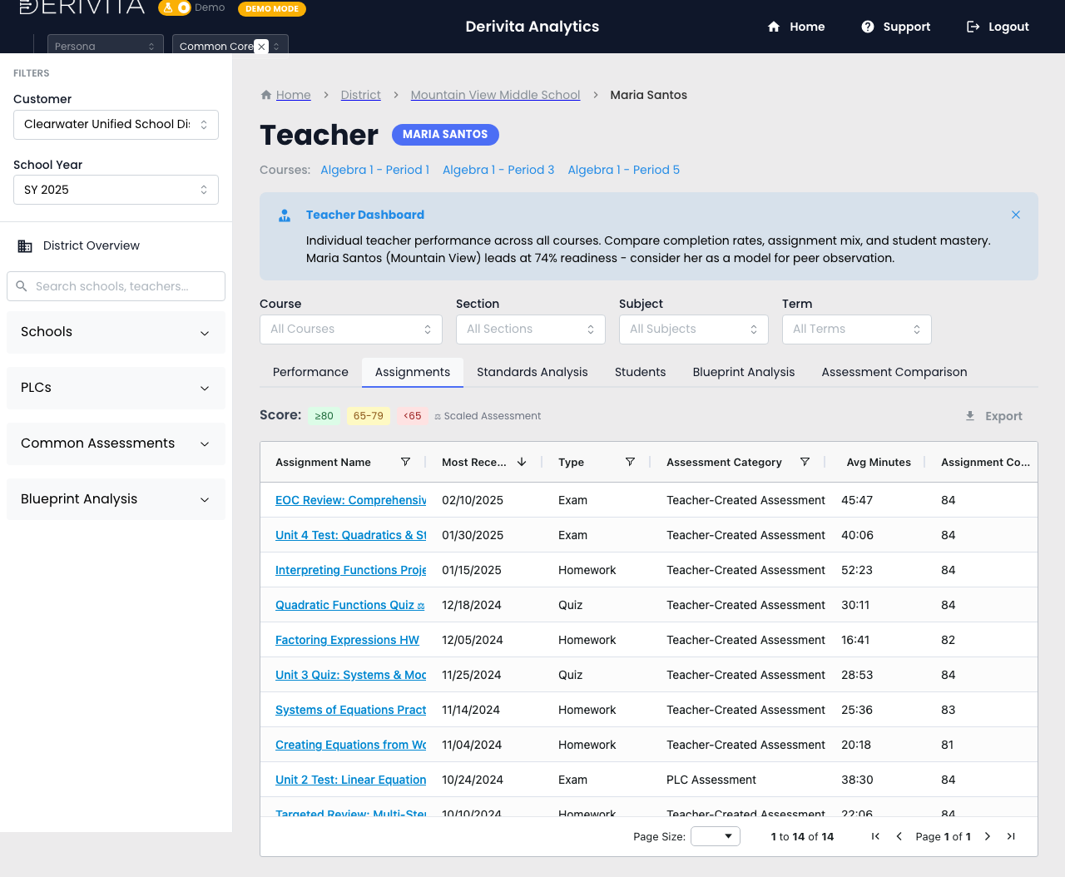The height and width of the screenshot is (877, 1065).
Task: Click the home icon beside Home in the header
Action: (774, 27)
